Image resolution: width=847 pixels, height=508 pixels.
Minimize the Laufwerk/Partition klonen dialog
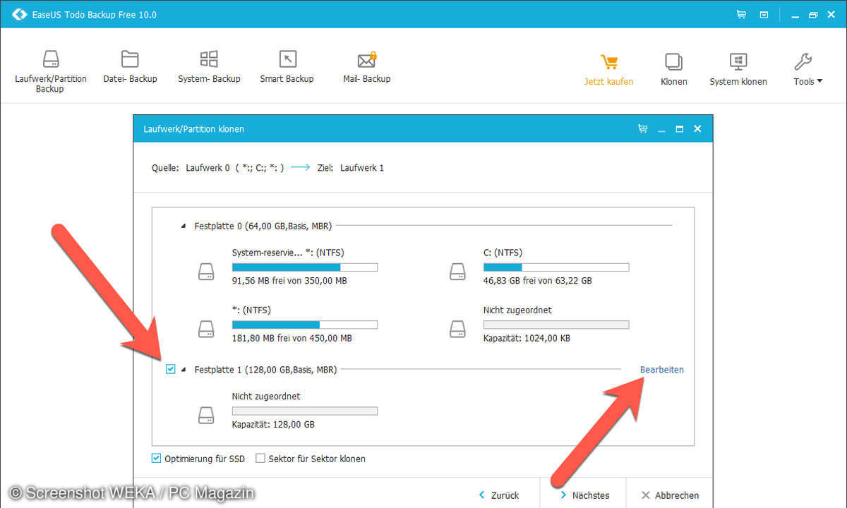click(661, 131)
